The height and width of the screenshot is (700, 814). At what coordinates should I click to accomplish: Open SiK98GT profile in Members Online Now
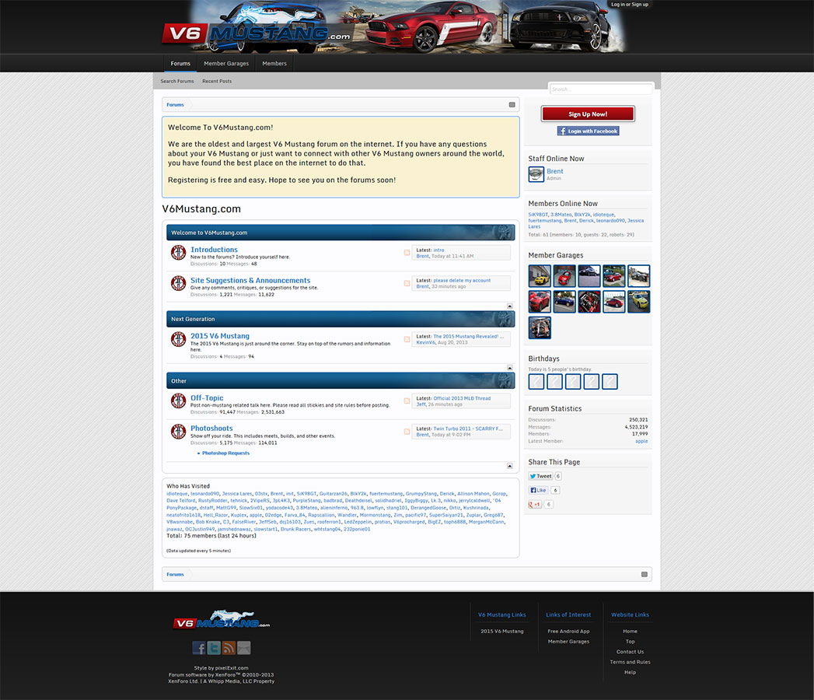(538, 215)
